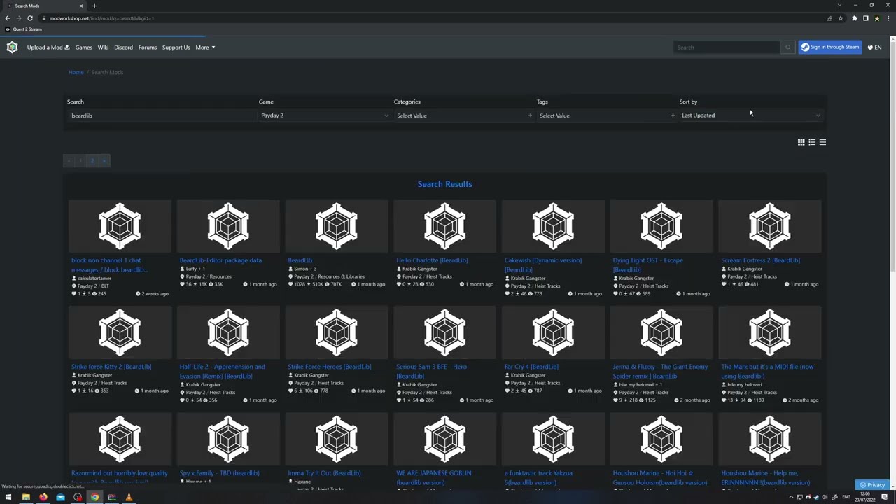This screenshot has width=896, height=504.
Task: Click 'bile my beloved + 1' author text
Action: 640,384
